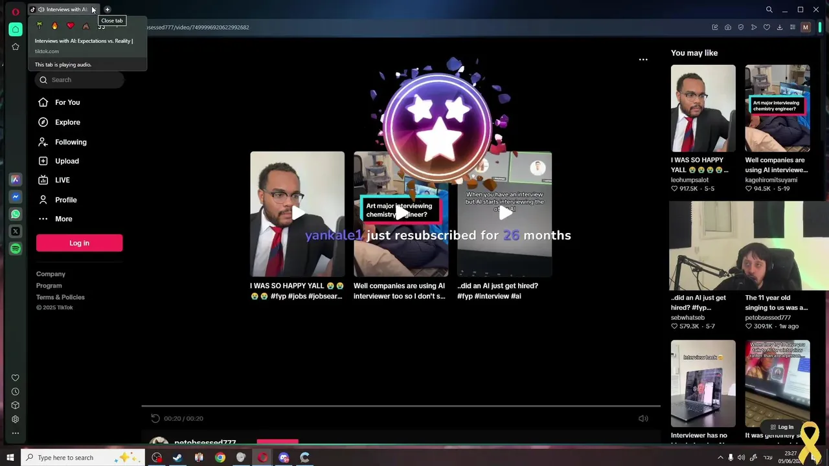The width and height of the screenshot is (829, 466).
Task: Open the Opera sidebar bookmarks star
Action: [16, 47]
